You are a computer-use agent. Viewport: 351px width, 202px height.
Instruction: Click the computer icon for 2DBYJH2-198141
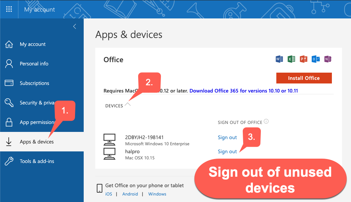coord(109,140)
